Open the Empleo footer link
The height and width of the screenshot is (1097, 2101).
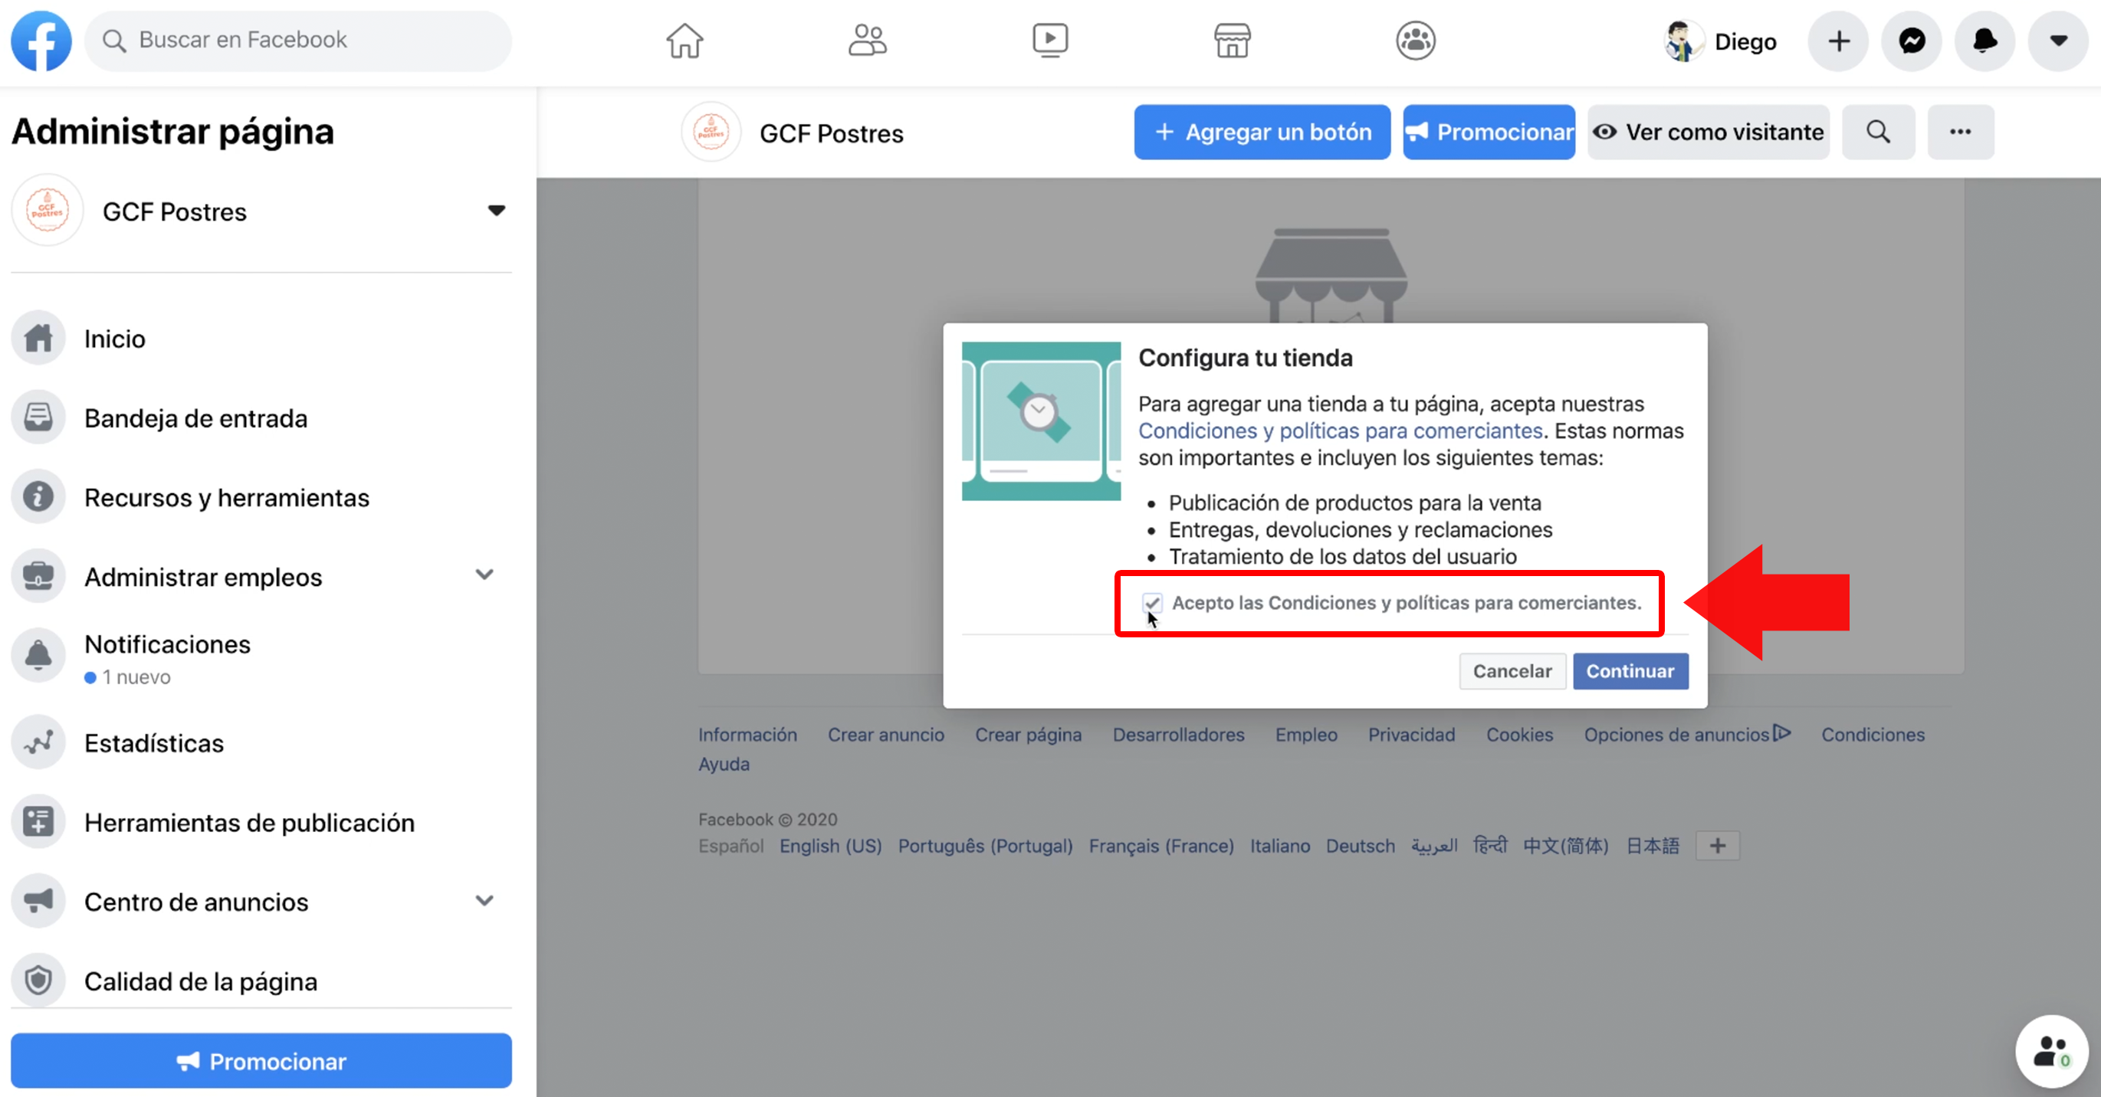1306,735
